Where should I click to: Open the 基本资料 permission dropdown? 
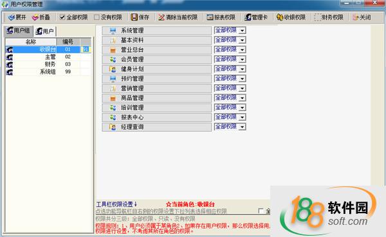[243, 40]
